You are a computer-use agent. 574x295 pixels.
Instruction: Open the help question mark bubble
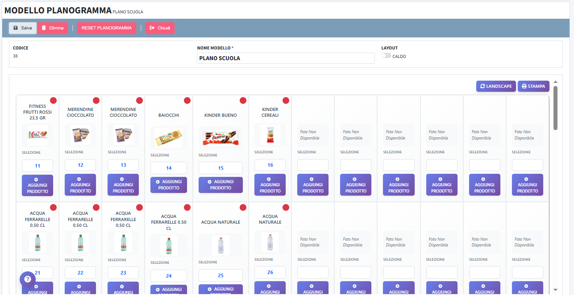click(x=27, y=279)
